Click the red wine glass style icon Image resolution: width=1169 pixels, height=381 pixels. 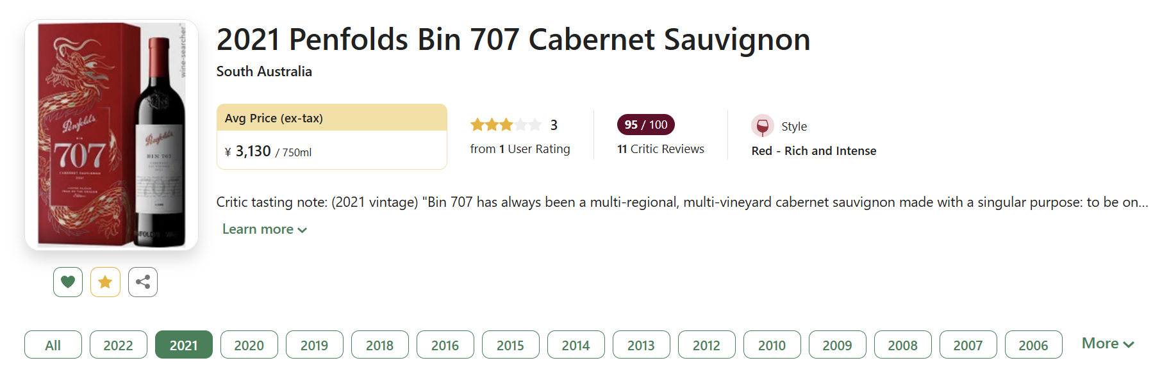[x=762, y=126]
